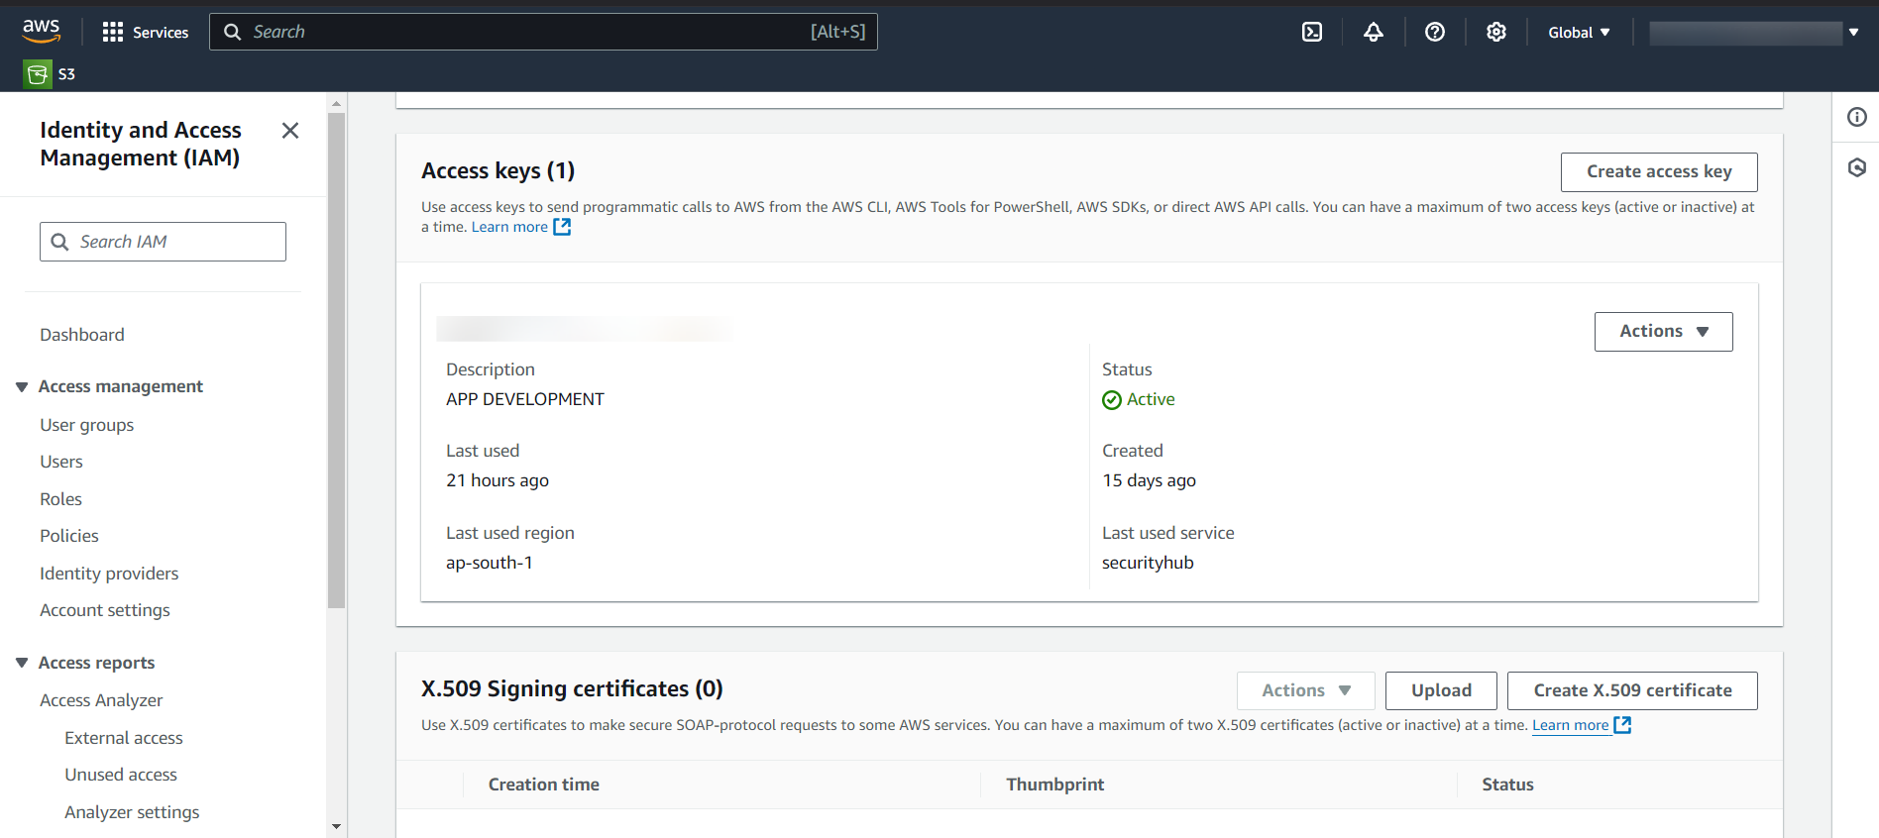Viewport: 1879px width, 838px height.
Task: Select the APP DEVELOPMENT description text
Action: coord(525,399)
